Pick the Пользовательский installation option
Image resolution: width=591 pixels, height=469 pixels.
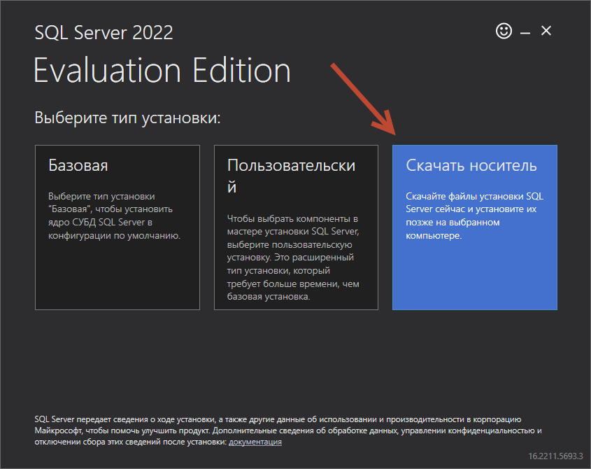296,227
